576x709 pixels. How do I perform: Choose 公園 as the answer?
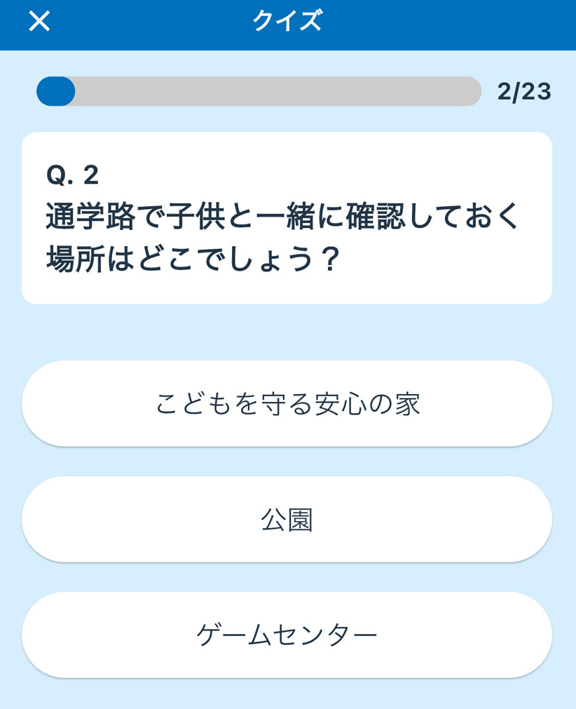pyautogui.click(x=287, y=520)
